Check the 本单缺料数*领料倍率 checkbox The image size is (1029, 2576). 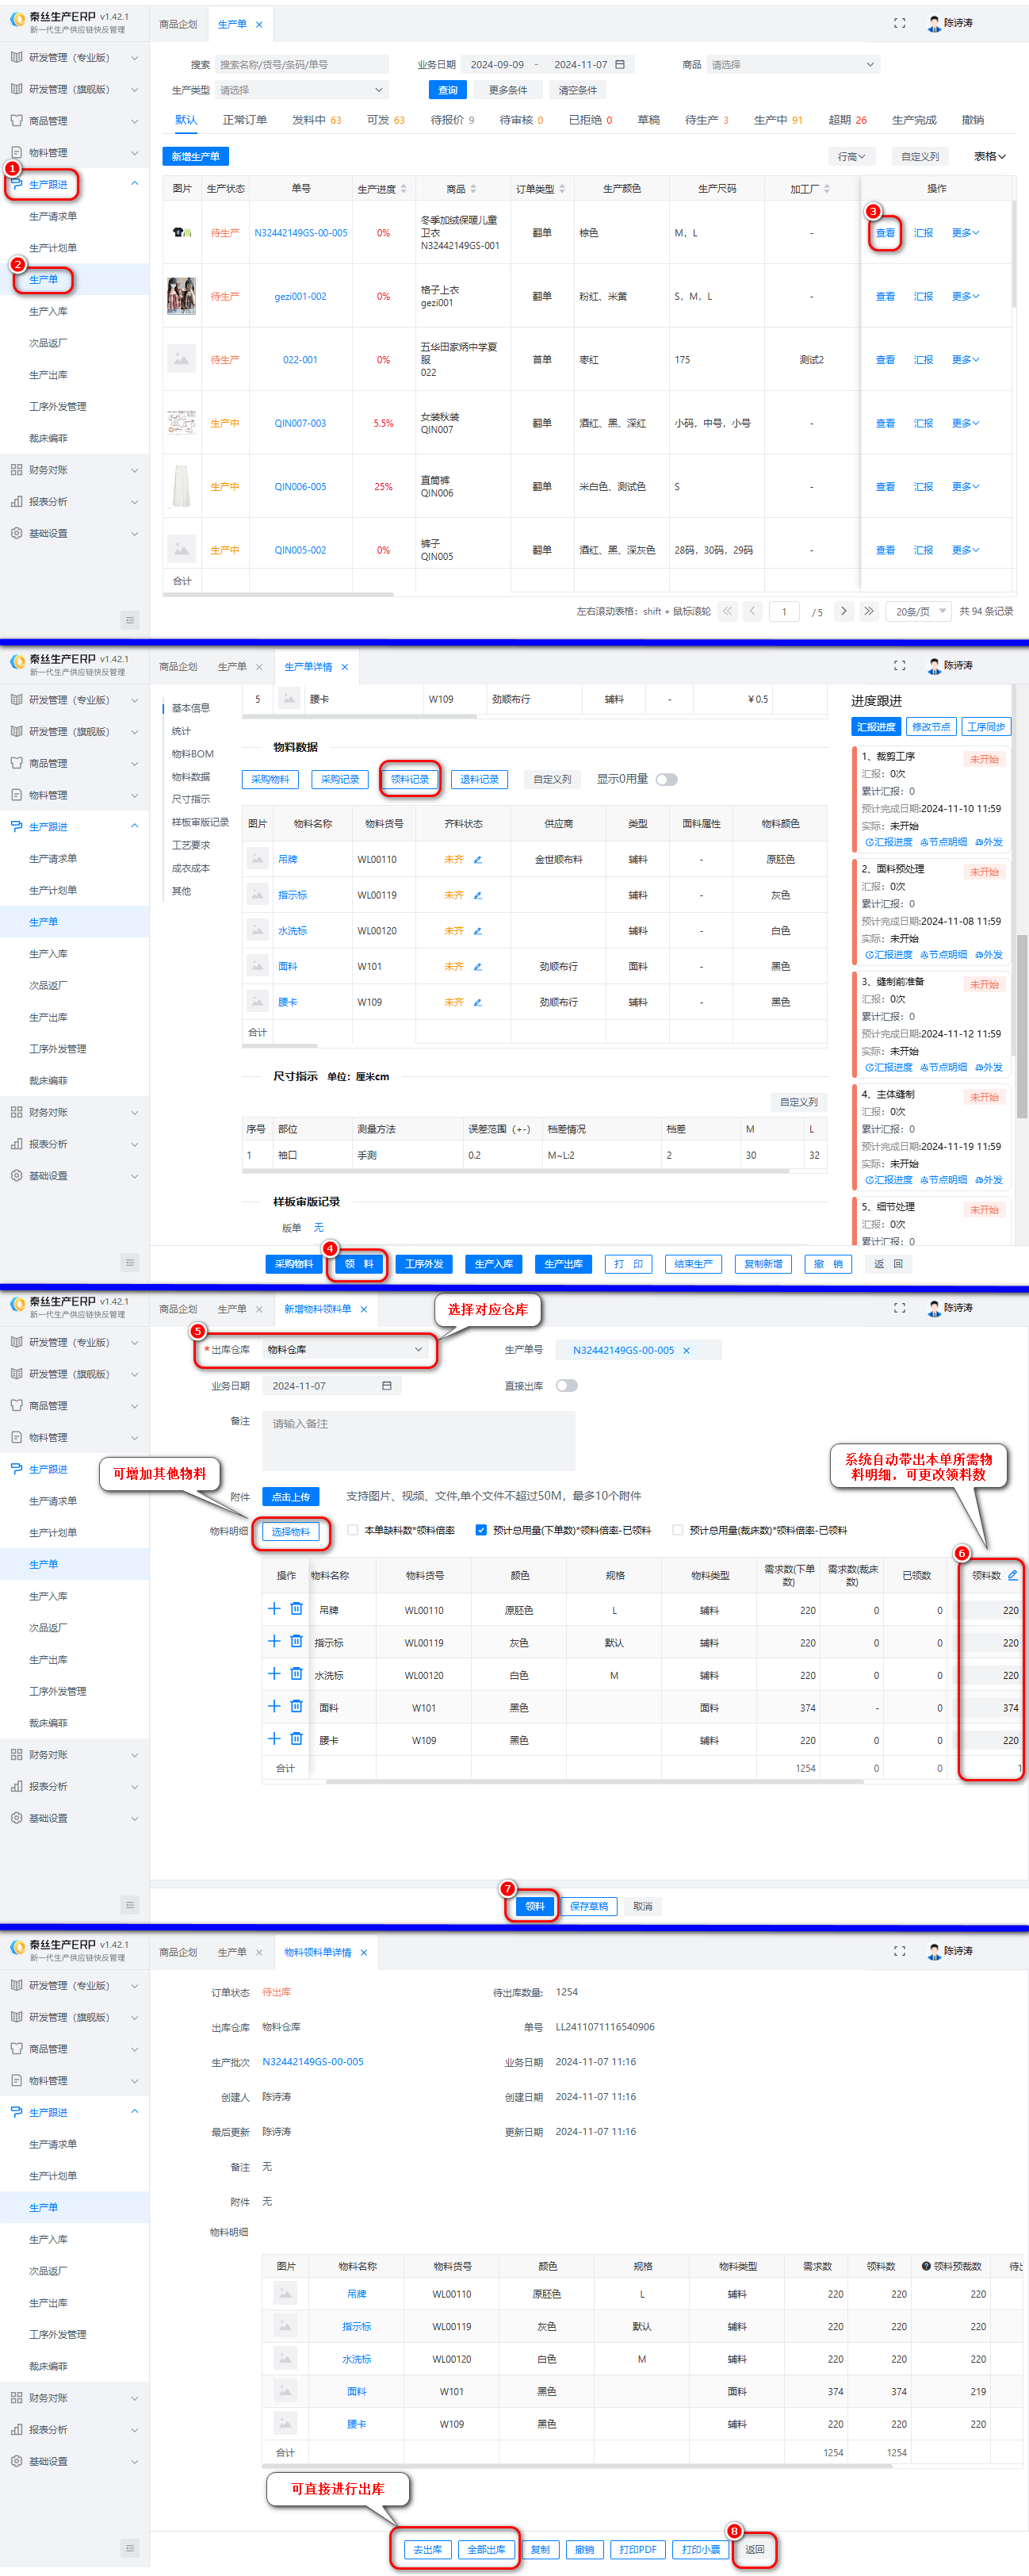pos(353,1530)
